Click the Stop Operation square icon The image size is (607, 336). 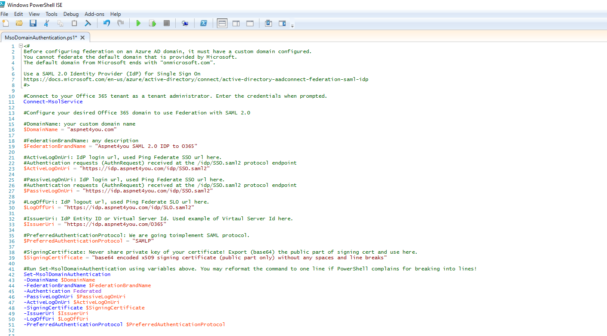[x=166, y=23]
